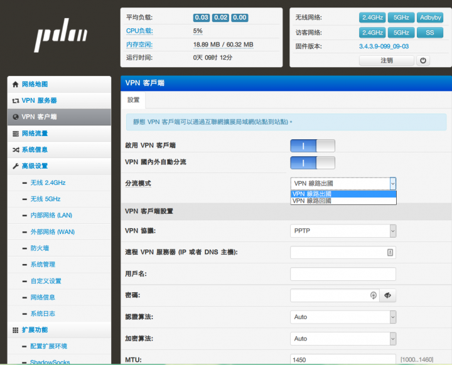
Task: Open 网络地图 in sidebar
Action: click(59, 85)
